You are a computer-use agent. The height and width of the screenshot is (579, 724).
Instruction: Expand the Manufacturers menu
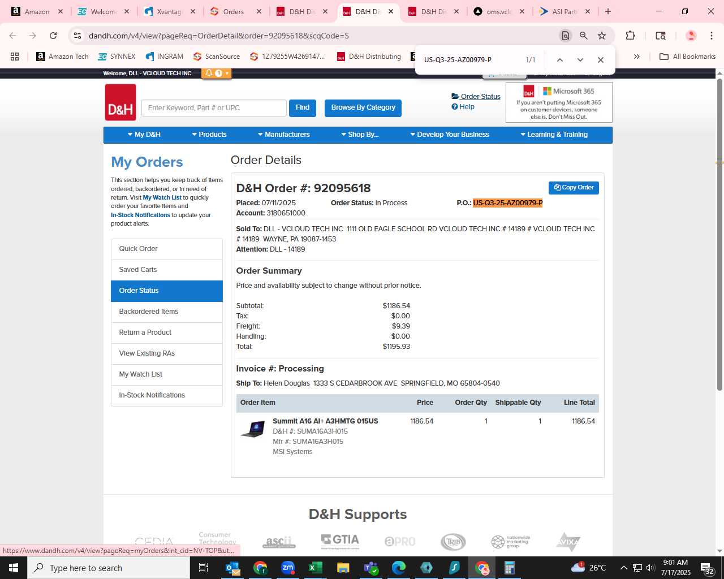click(284, 135)
